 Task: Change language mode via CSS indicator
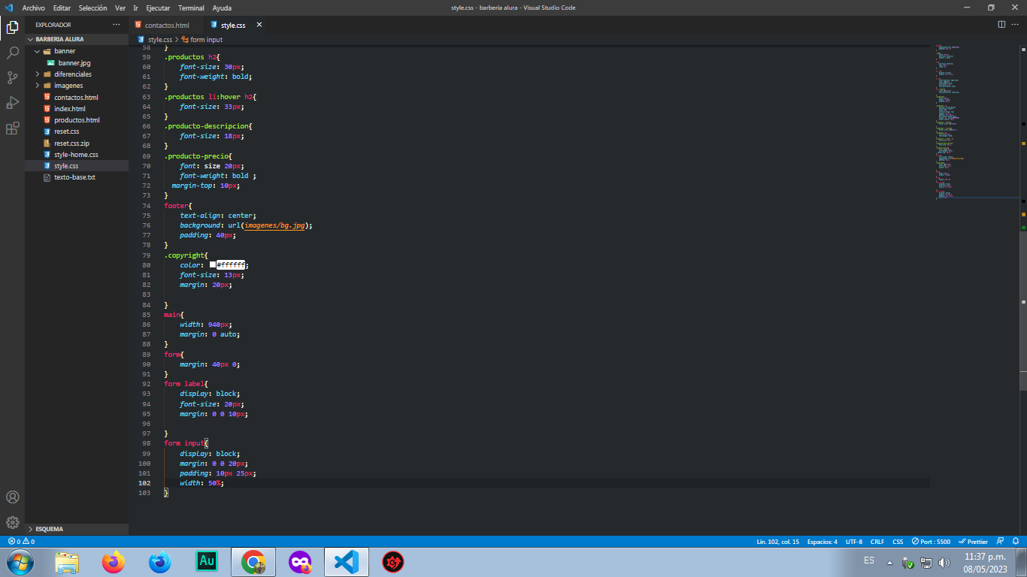(898, 541)
